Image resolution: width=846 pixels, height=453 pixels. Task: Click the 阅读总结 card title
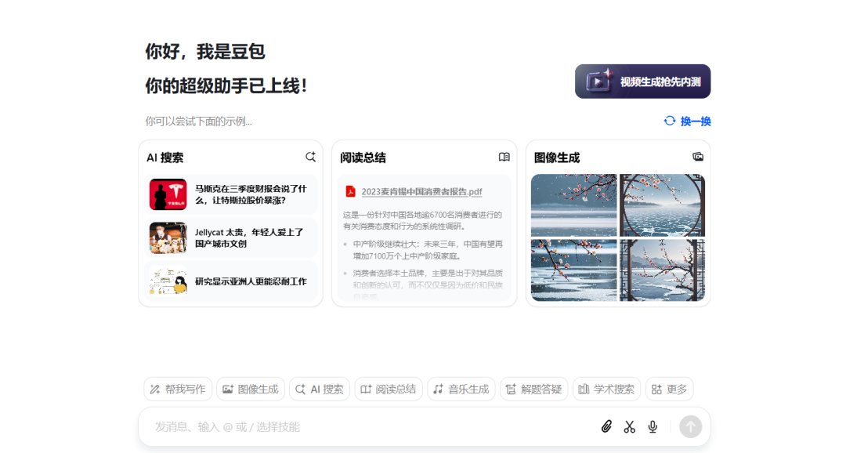[363, 158]
